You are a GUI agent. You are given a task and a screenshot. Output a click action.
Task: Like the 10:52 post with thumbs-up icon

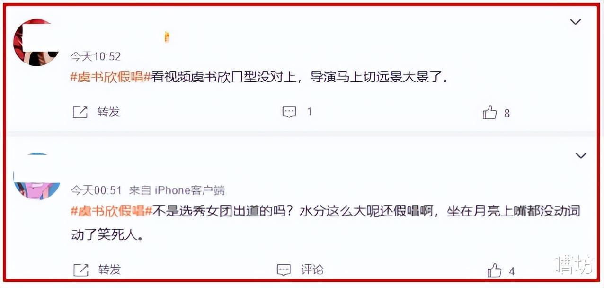(489, 113)
